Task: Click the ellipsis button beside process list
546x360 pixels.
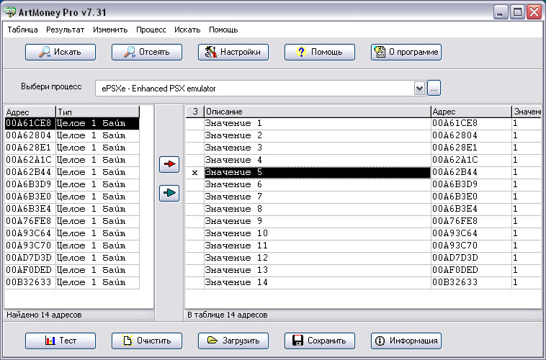Action: [x=434, y=89]
